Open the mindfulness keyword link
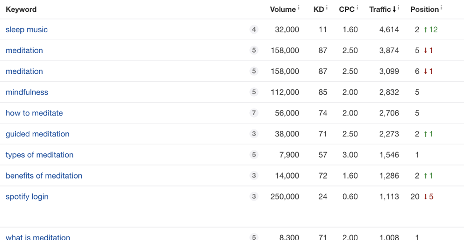The height and width of the screenshot is (240, 464). [27, 92]
